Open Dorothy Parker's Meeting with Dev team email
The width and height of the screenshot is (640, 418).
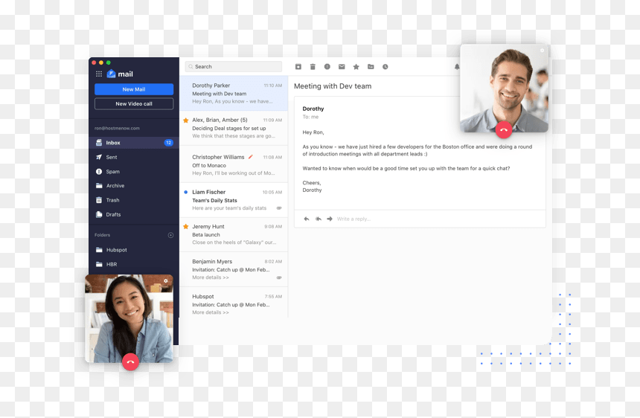click(234, 94)
